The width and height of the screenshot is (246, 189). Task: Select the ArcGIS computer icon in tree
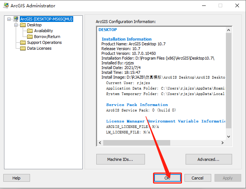coord(16,19)
